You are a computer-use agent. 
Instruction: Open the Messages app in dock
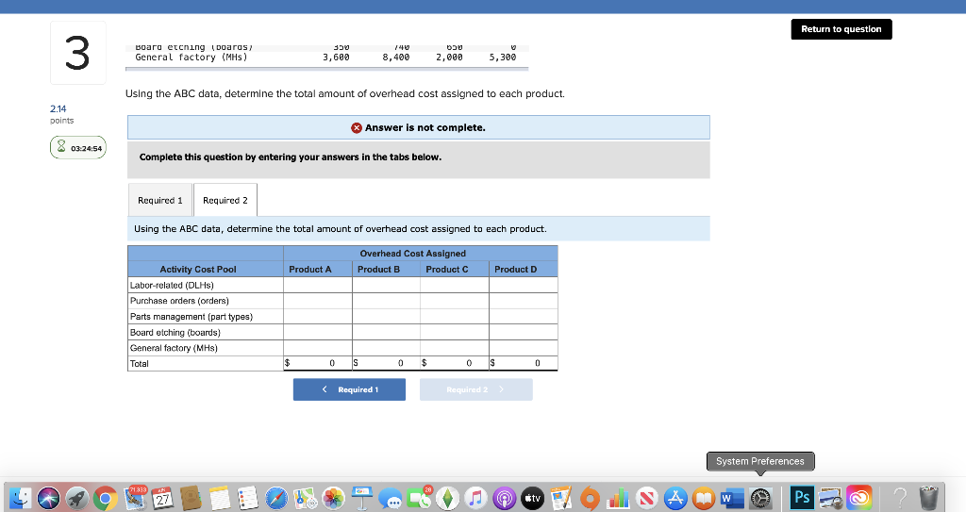pyautogui.click(x=391, y=498)
